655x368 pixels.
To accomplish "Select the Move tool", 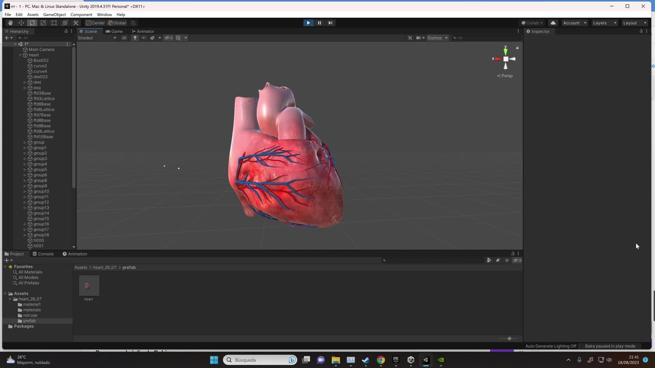I will (x=21, y=22).
